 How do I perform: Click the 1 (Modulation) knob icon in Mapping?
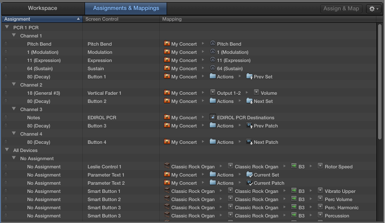click(213, 52)
